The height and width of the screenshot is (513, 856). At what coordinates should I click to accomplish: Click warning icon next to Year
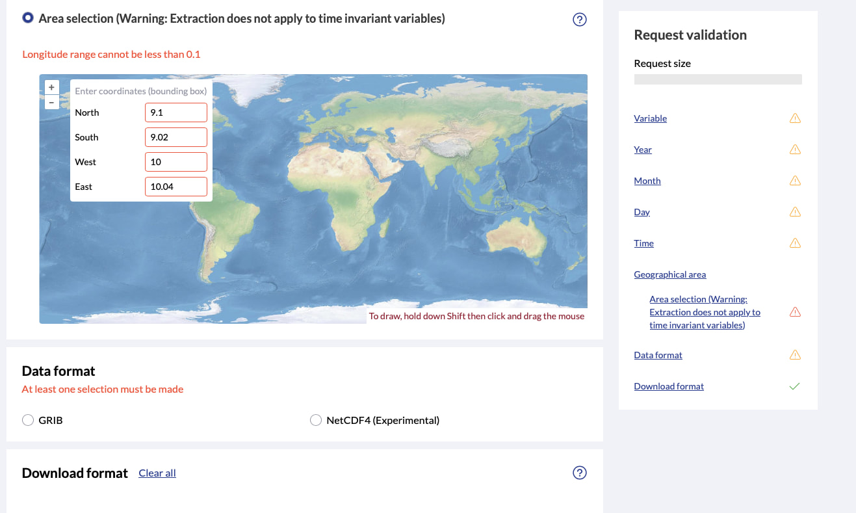pyautogui.click(x=795, y=150)
